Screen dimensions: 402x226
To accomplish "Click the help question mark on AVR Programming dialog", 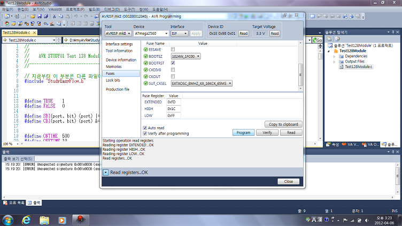I will (x=285, y=15).
